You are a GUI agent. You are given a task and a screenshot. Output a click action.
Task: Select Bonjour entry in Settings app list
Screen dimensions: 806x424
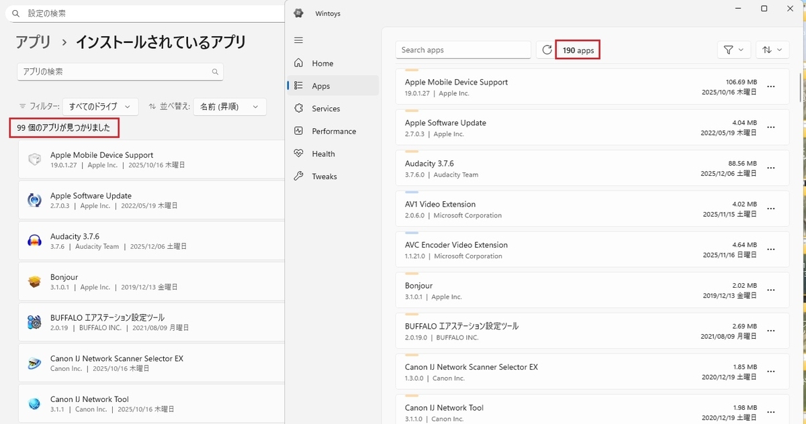click(x=152, y=282)
